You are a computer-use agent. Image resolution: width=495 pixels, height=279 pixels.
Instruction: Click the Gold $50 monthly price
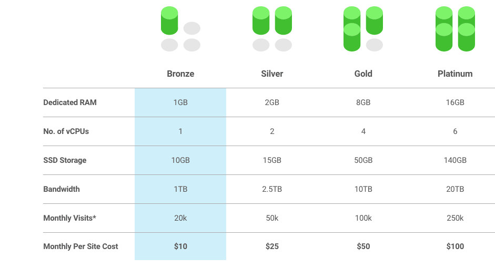click(x=363, y=246)
